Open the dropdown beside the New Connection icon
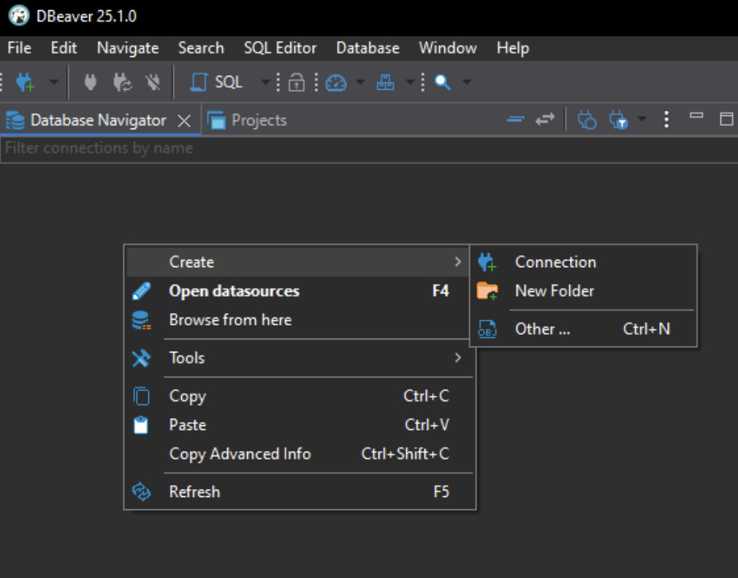Image resolution: width=738 pixels, height=578 pixels. (x=54, y=82)
